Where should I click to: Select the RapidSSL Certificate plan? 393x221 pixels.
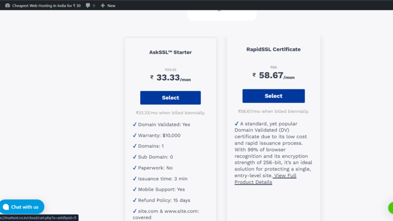(x=273, y=96)
